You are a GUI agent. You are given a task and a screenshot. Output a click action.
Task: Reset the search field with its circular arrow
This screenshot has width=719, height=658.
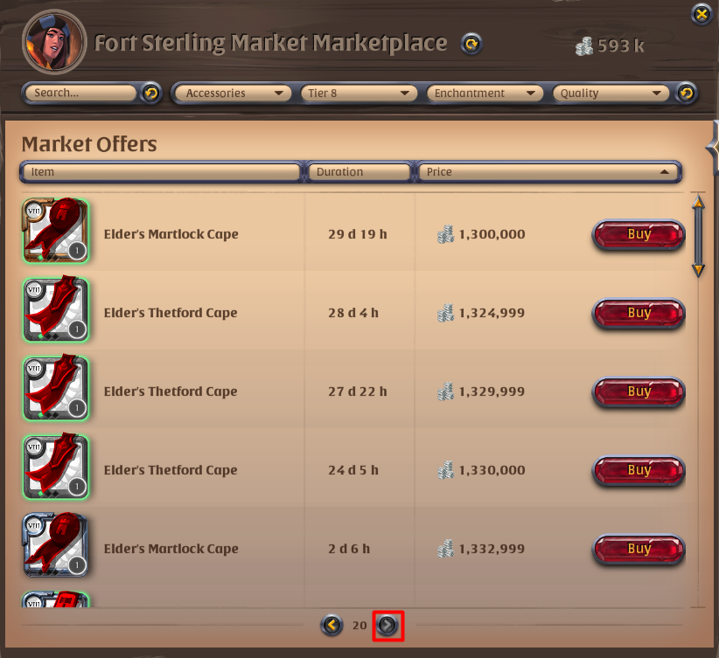150,94
